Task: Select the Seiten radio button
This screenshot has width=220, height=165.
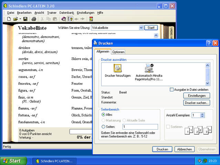Action: 103,126
